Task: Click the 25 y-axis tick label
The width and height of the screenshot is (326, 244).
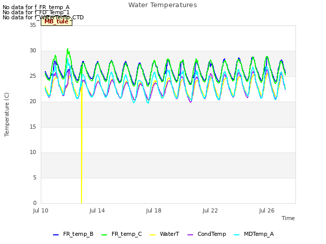Action: [x=33, y=76]
